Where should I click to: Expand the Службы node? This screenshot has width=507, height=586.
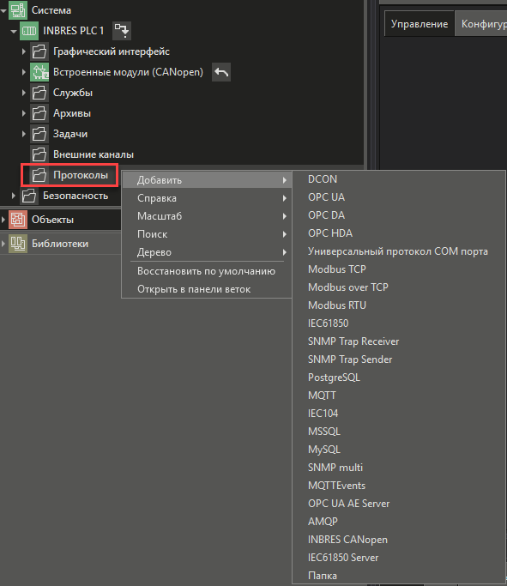click(x=24, y=93)
